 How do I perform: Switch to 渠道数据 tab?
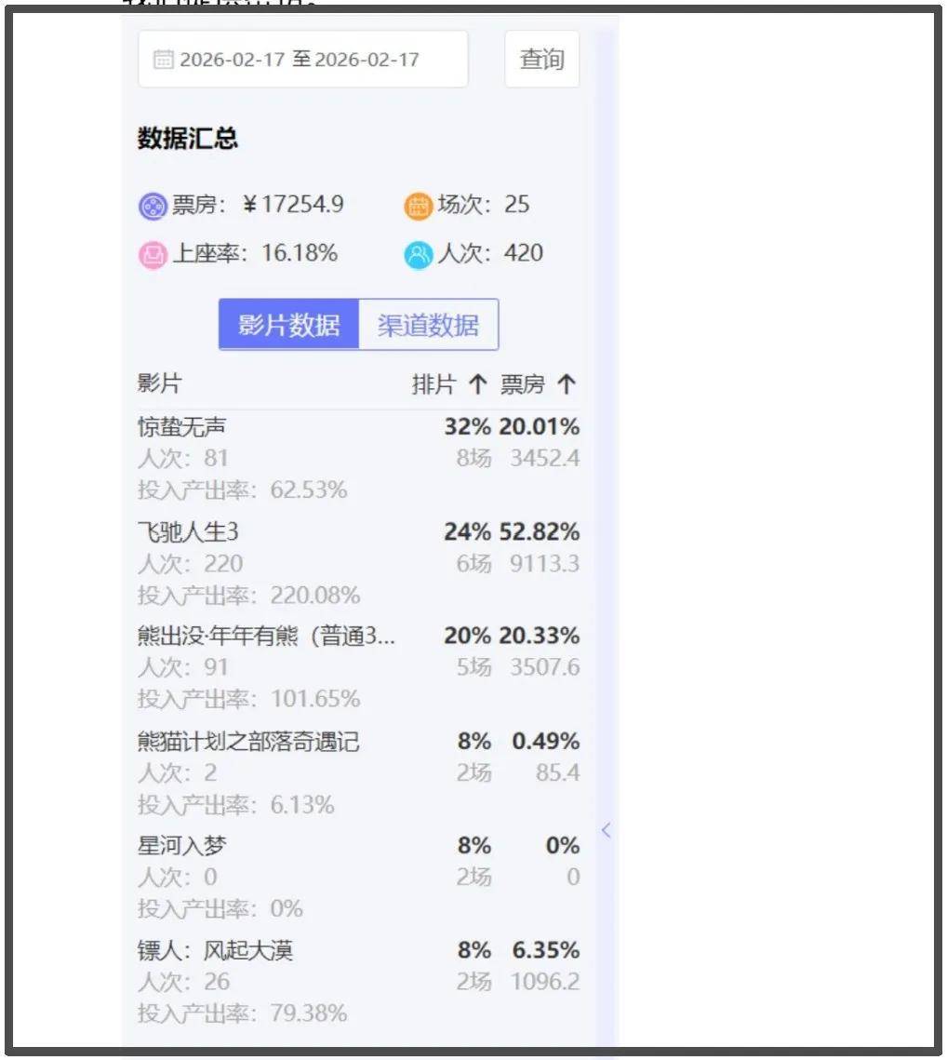428,325
